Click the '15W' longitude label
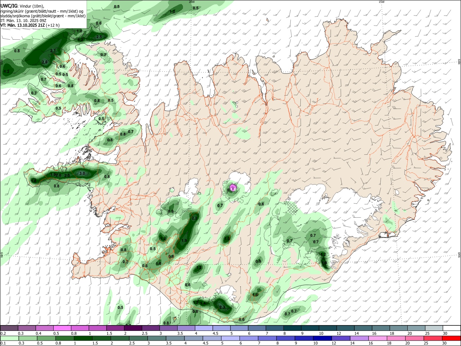Viewport: 461px width, 346px height. pos(381,2)
